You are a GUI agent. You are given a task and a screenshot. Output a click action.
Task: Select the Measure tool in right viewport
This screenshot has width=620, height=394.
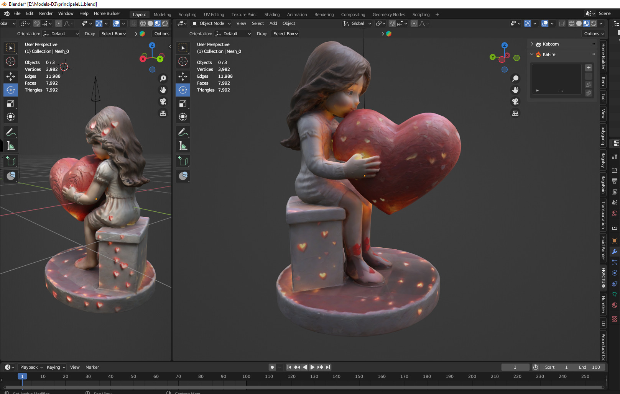pyautogui.click(x=183, y=146)
